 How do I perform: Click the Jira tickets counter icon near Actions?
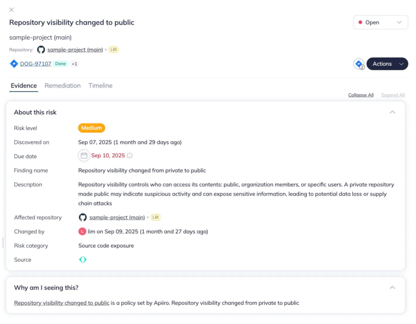[359, 64]
